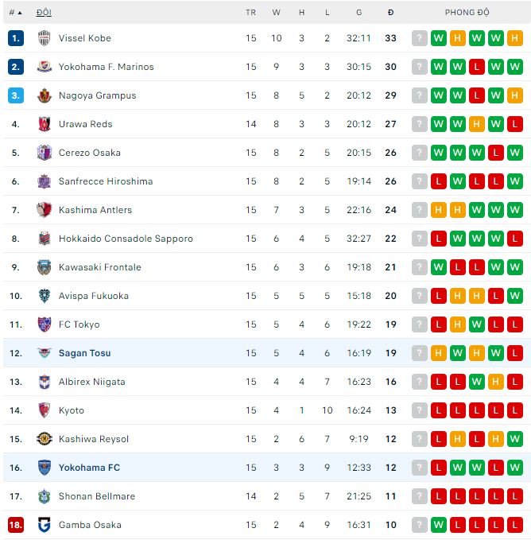Screen dimensions: 531x540
Task: Click Vissel Kobe's upcoming match question mark
Action: tap(420, 38)
